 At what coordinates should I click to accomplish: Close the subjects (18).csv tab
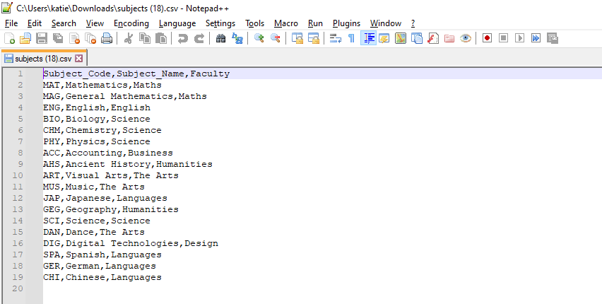click(79, 59)
